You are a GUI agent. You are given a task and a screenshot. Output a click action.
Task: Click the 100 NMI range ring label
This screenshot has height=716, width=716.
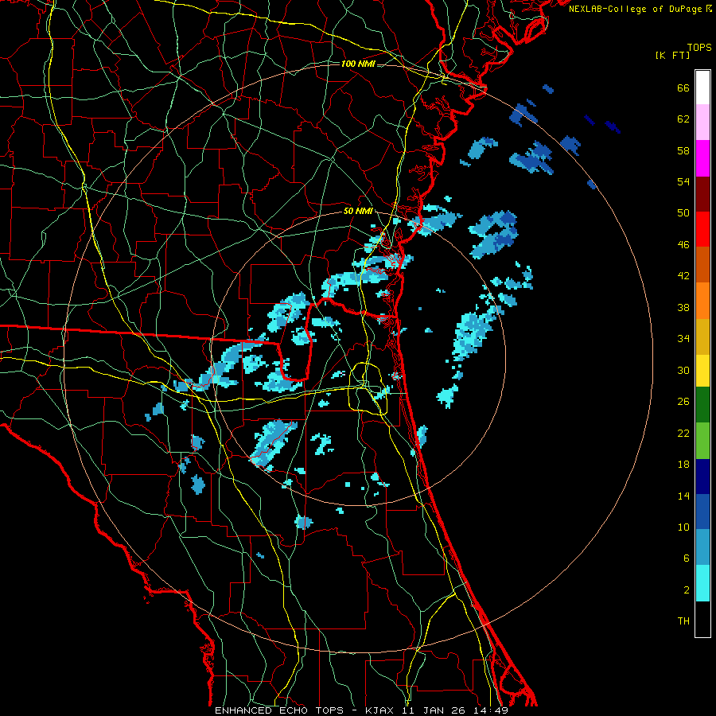[358, 64]
